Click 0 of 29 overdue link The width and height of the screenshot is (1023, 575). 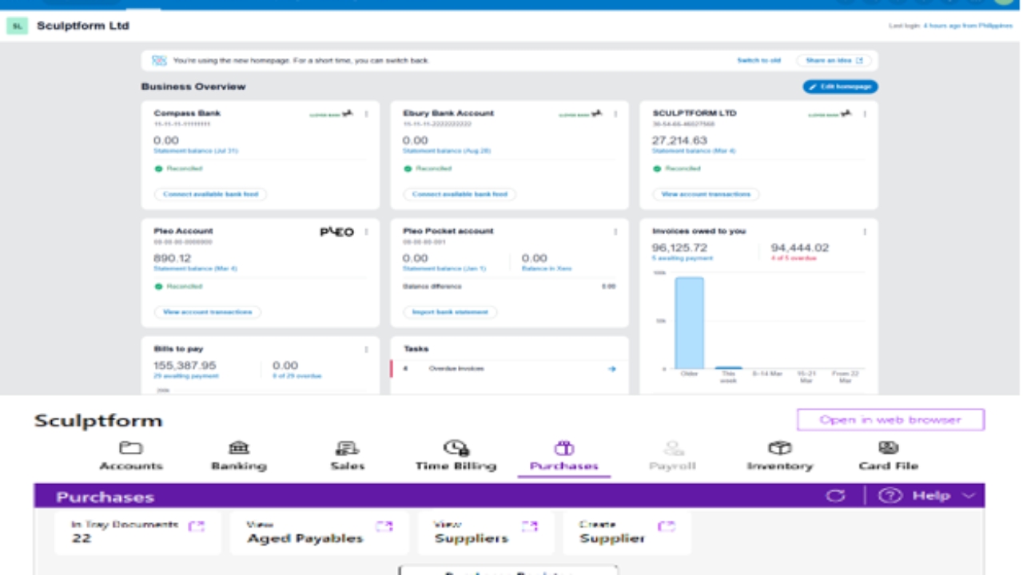(x=297, y=375)
